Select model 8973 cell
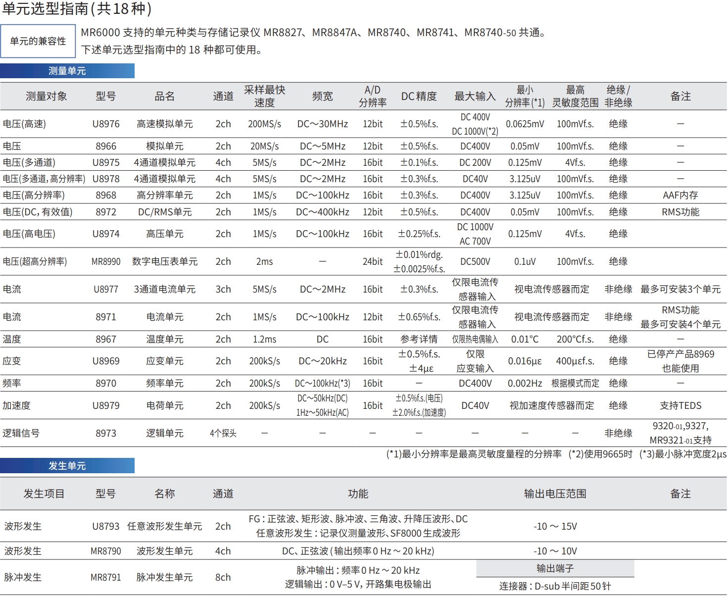 click(106, 434)
